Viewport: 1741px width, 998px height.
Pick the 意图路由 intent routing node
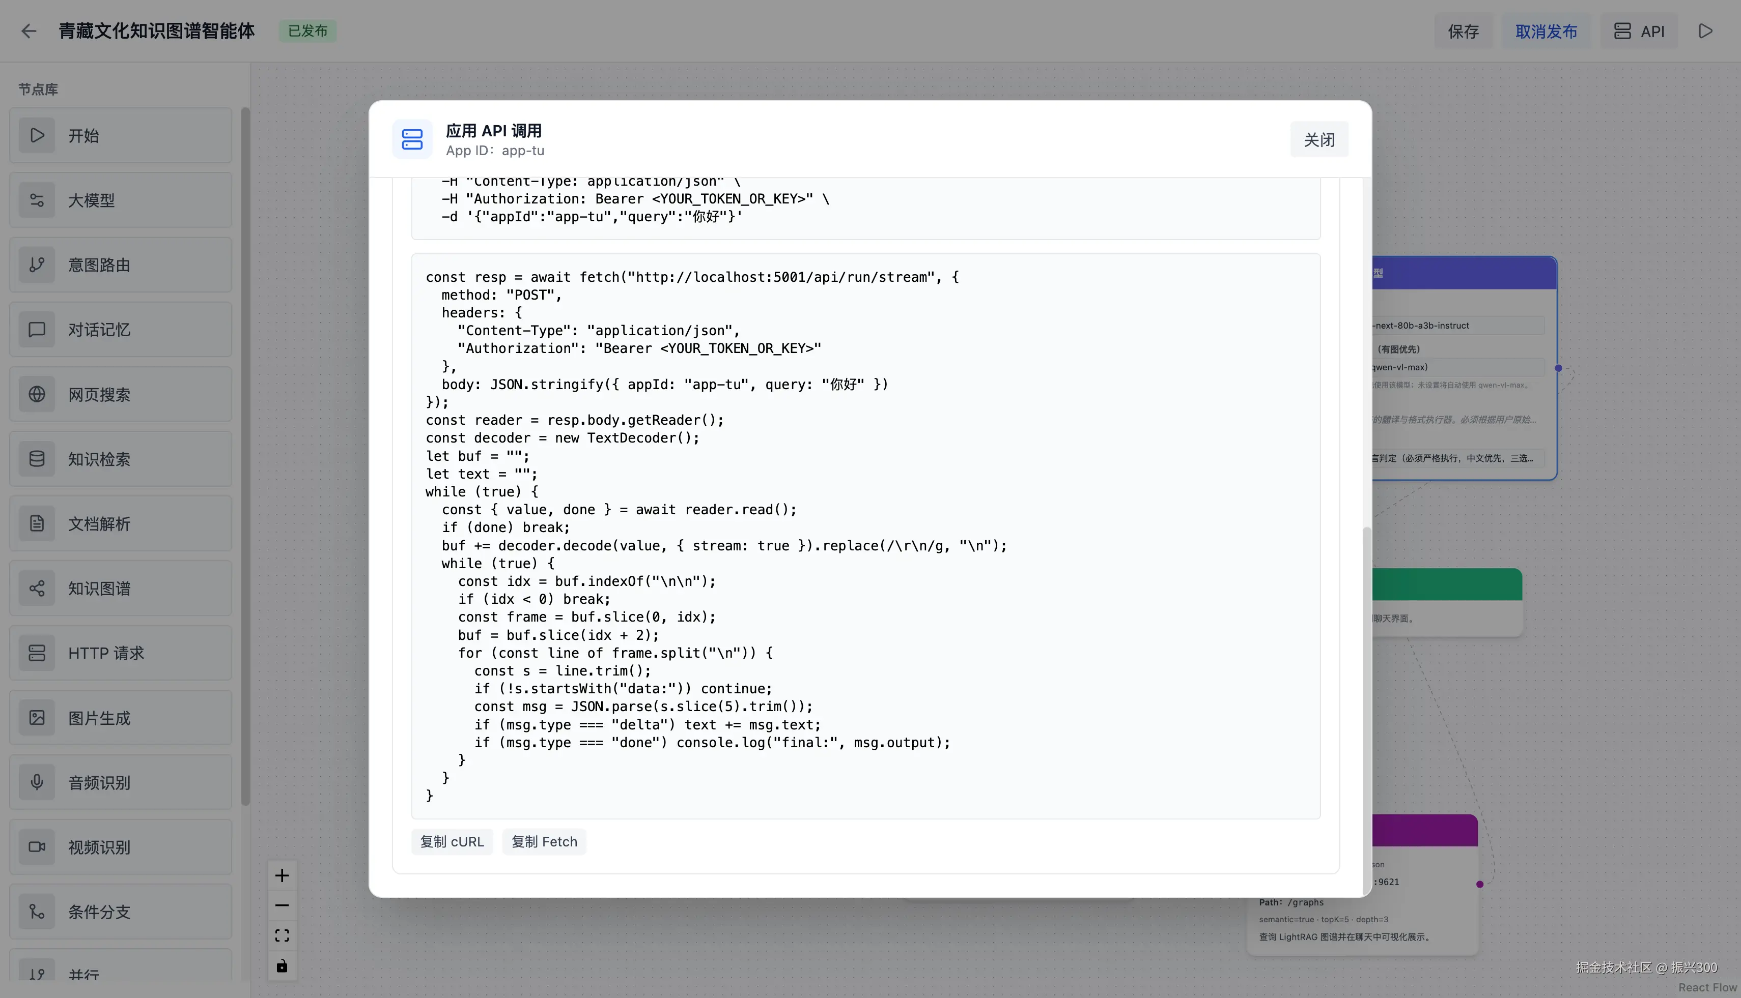point(121,265)
